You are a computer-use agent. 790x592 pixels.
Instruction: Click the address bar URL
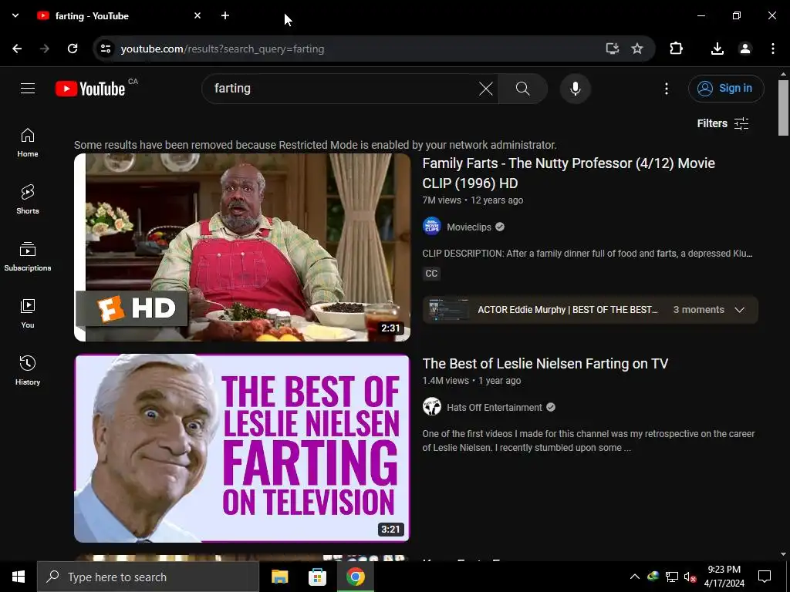[x=222, y=49]
